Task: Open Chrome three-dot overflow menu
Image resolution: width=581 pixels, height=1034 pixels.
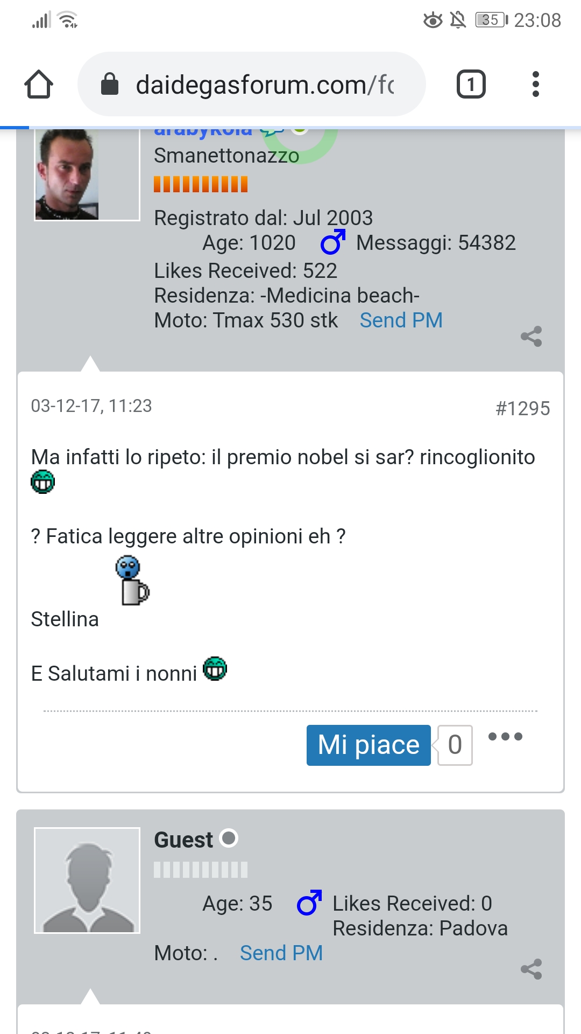Action: pyautogui.click(x=535, y=84)
